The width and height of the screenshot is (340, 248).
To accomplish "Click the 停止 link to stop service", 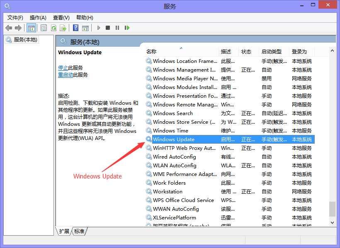I will [x=63, y=68].
